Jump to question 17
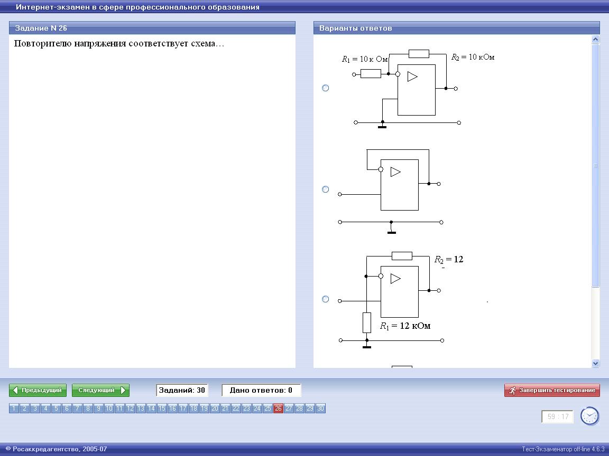The height and width of the screenshot is (456, 609). pyautogui.click(x=183, y=408)
